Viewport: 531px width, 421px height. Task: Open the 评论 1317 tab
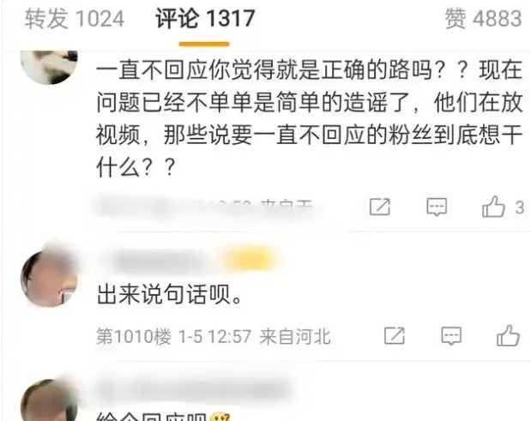pyautogui.click(x=205, y=18)
